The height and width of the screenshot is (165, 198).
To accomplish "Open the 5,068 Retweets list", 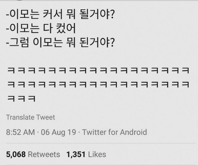I will pos(33,154).
